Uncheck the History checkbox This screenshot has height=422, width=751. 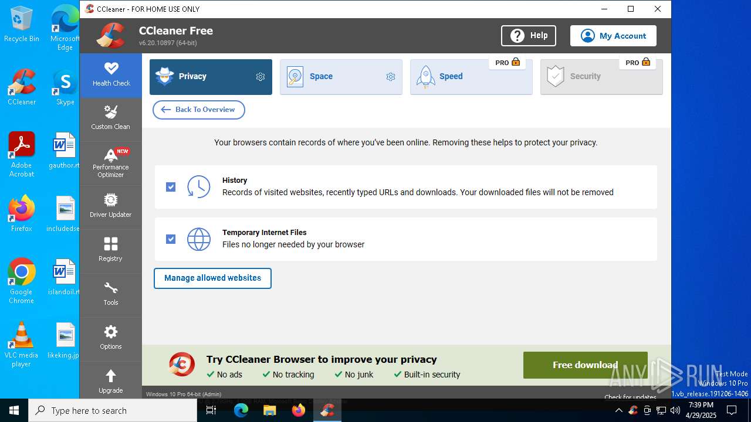click(171, 187)
